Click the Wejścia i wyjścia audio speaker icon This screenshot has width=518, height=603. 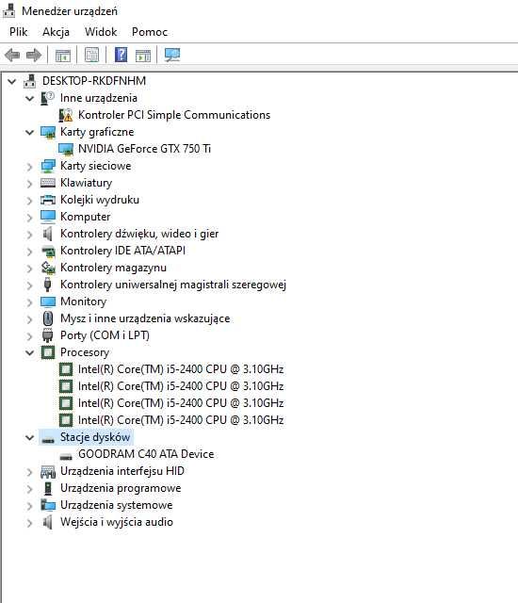[48, 522]
